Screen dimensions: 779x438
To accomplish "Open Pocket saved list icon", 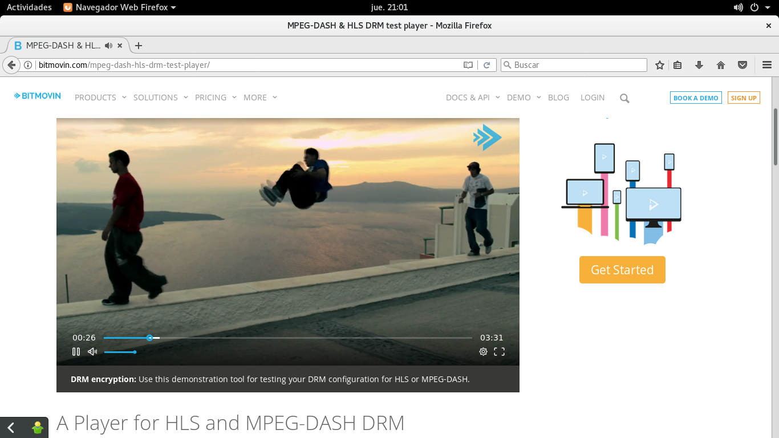I will tap(743, 65).
